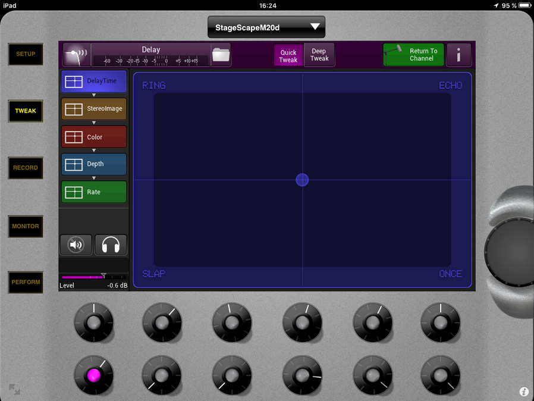Select the StereoImage parameter block
Viewport: 534px width, 401px height.
94,109
